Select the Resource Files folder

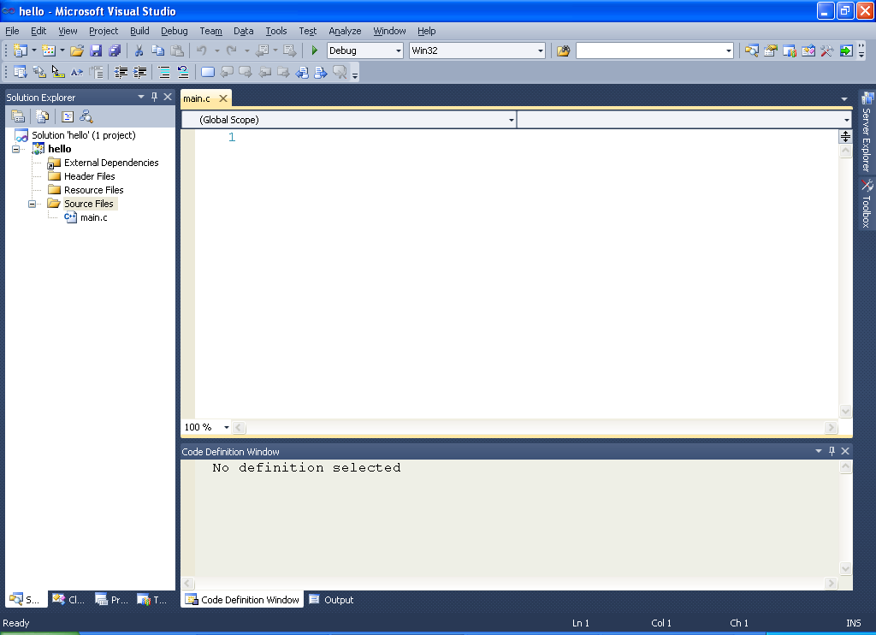[94, 191]
